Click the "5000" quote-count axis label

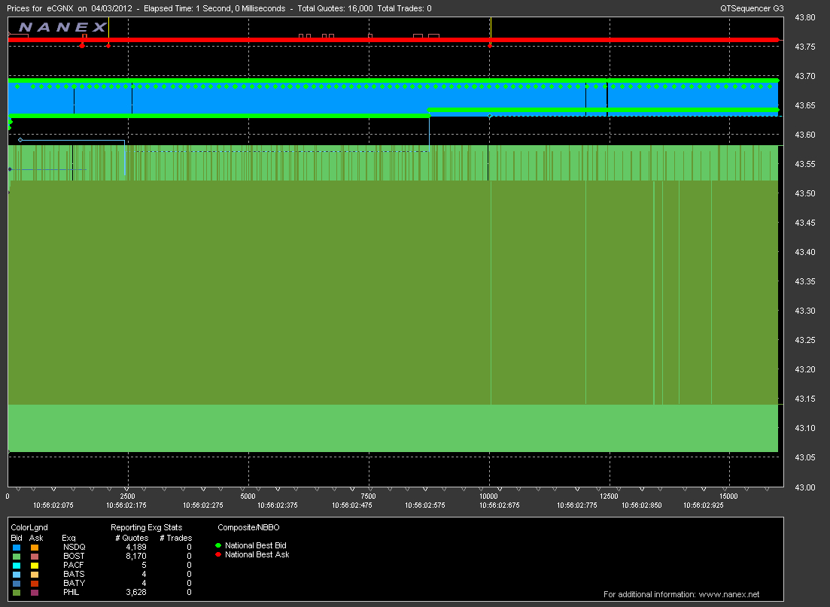[x=248, y=496]
